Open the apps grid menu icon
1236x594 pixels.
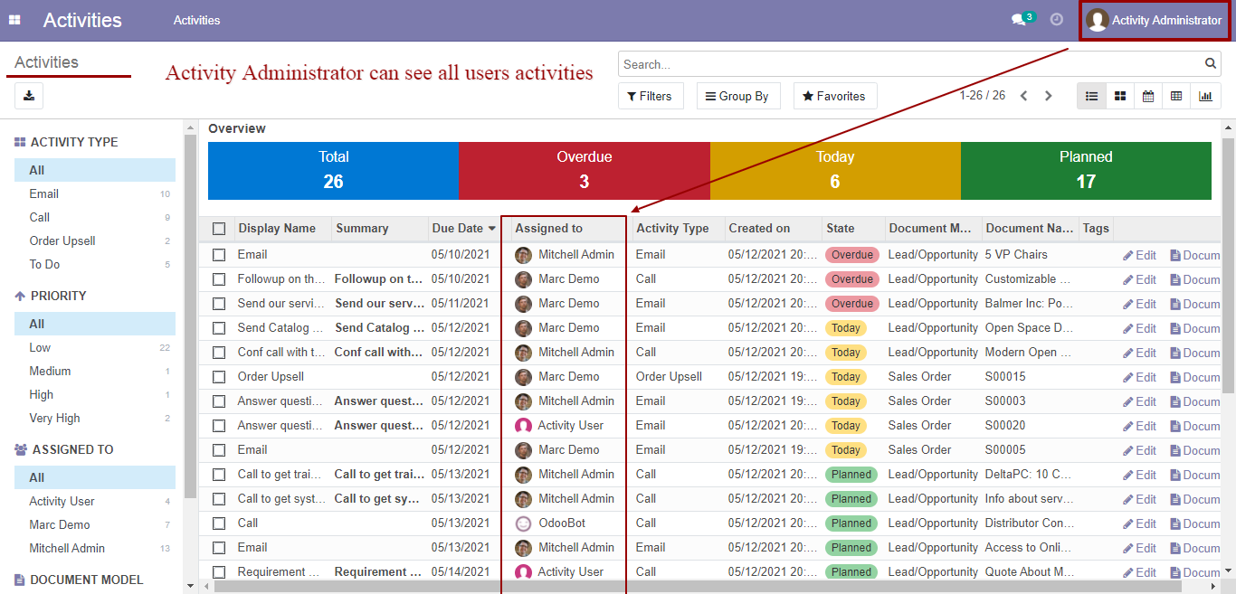coord(14,20)
